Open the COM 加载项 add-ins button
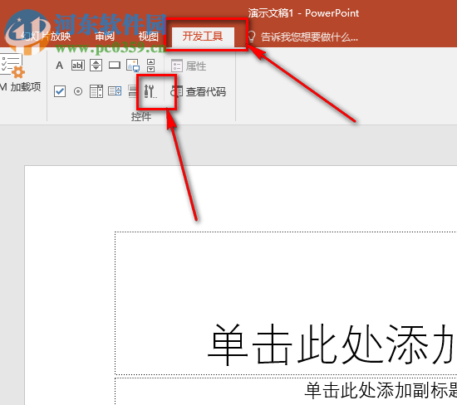 point(20,73)
